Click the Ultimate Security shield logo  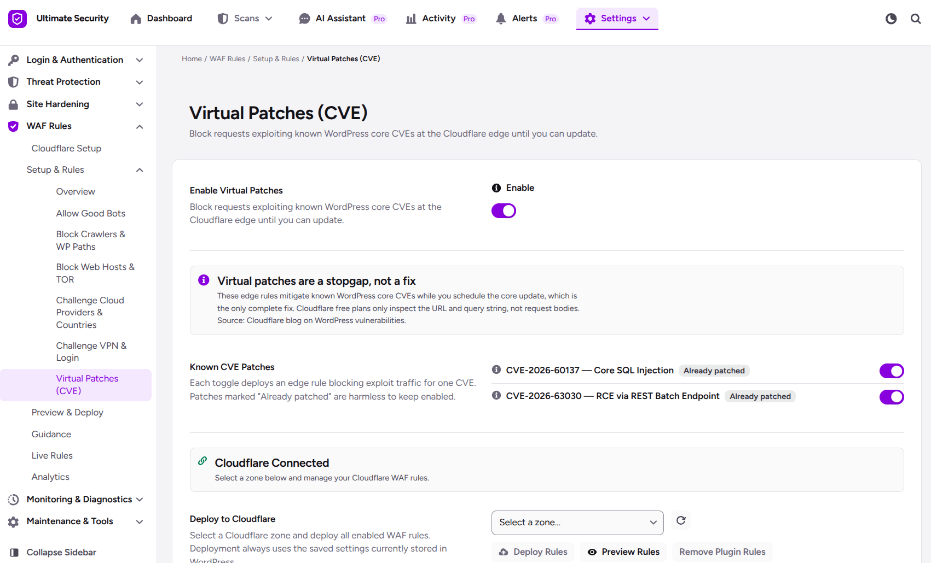(x=18, y=19)
